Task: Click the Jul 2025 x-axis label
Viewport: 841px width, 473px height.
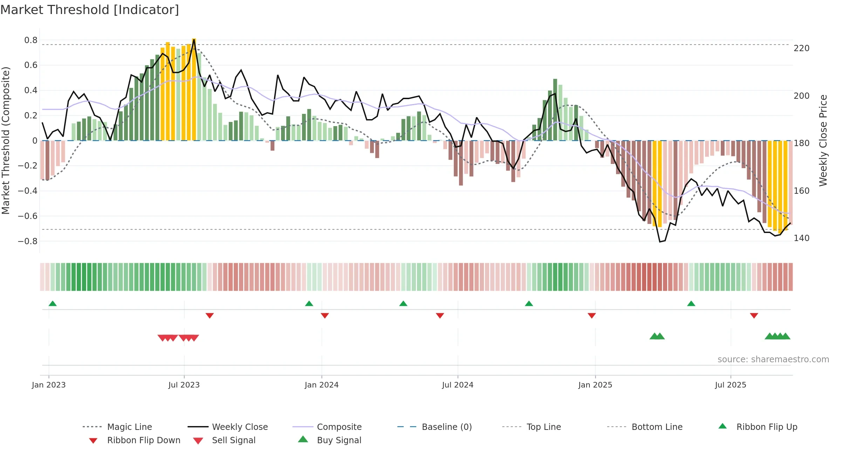Action: (731, 385)
